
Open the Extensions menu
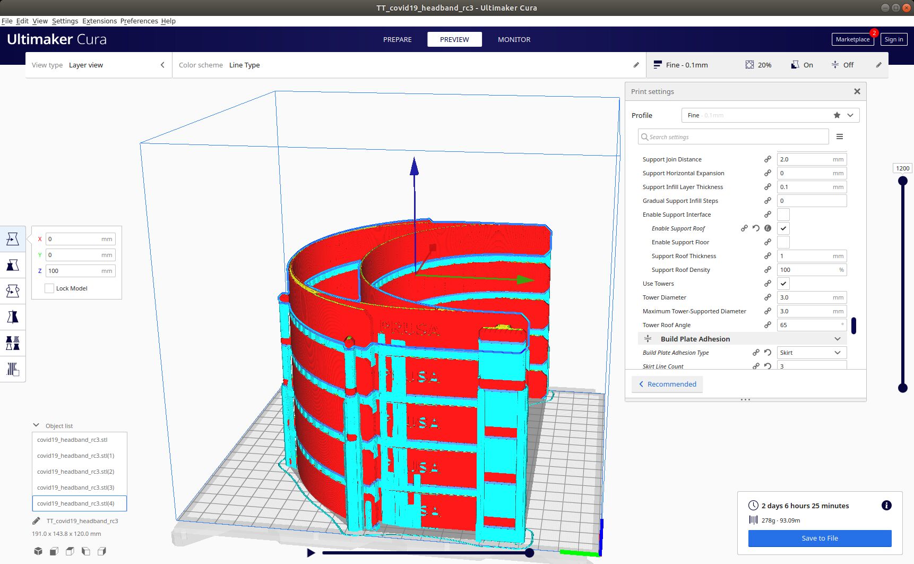[99, 21]
